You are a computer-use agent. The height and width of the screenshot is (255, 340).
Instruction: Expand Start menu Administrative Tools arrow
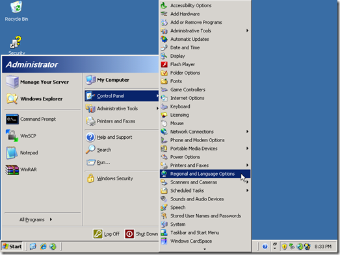pyautogui.click(x=157, y=108)
